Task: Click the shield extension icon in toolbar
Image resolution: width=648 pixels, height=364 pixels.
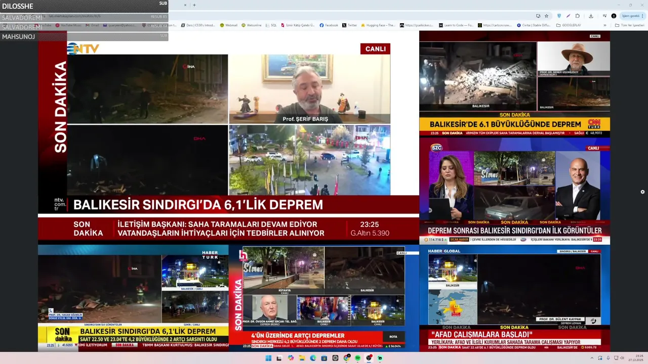Action: (x=559, y=16)
